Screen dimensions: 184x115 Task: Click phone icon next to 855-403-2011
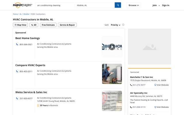[17, 71]
